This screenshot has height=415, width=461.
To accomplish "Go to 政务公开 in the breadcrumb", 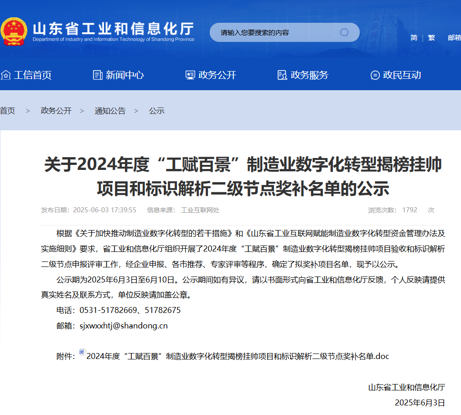I will [56, 111].
